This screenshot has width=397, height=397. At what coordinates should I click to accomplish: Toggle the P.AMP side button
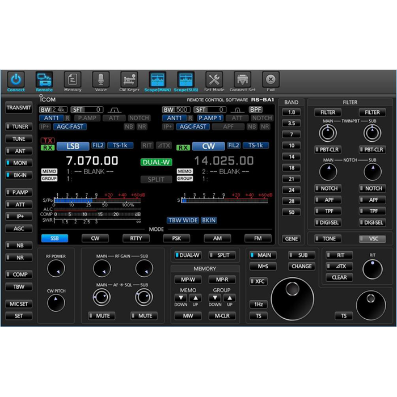pos(19,192)
